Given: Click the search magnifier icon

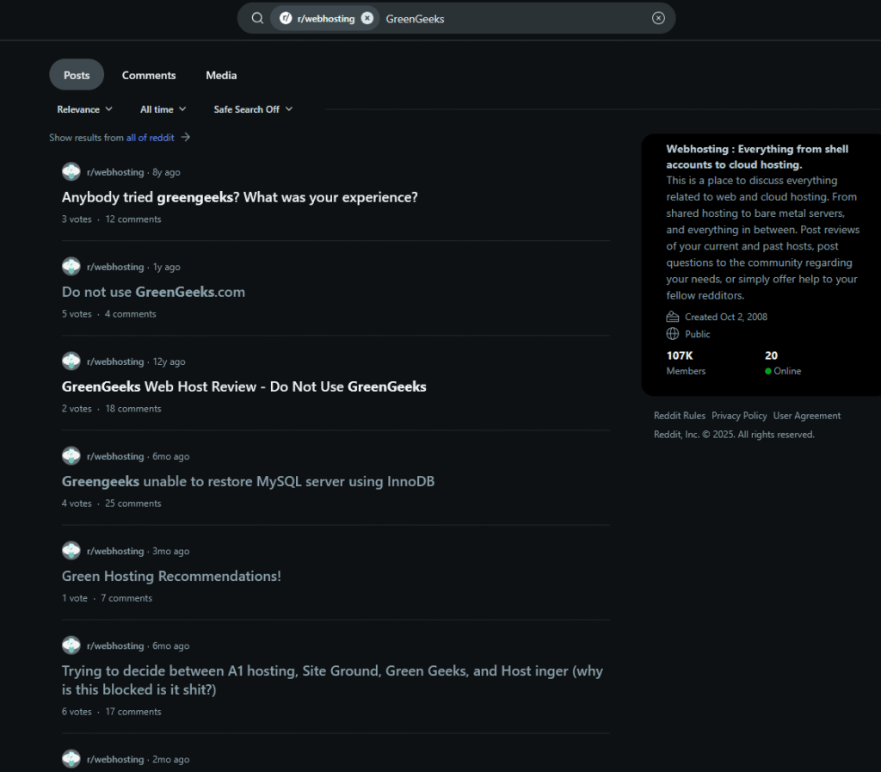Looking at the screenshot, I should 257,18.
